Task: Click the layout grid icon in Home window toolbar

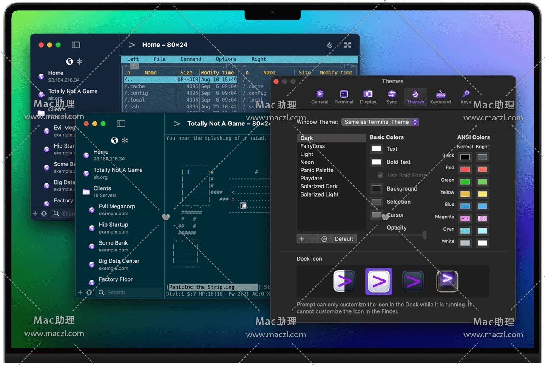Action: (347, 45)
